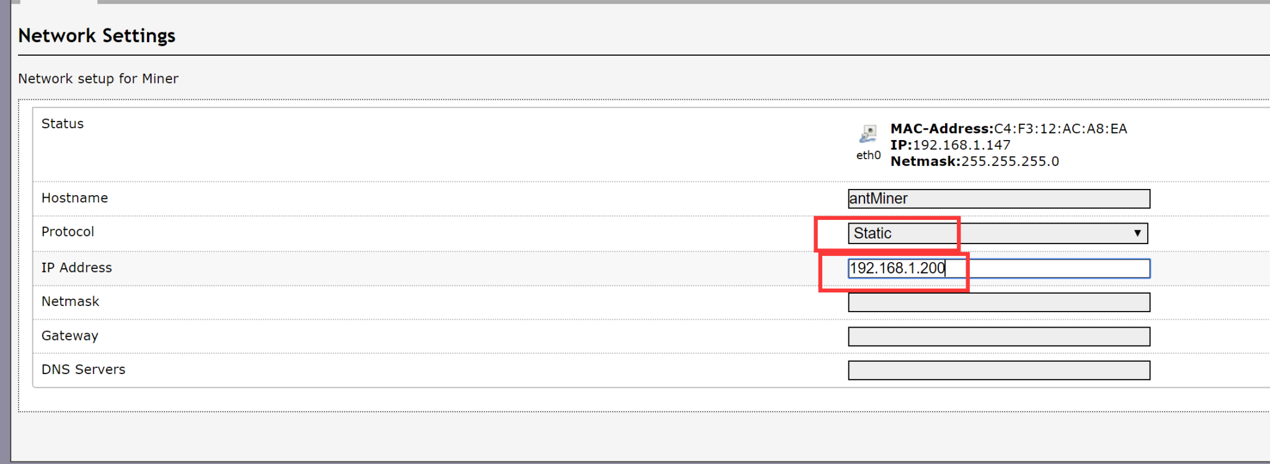Expand the Protocol selector to change from Static
This screenshot has height=464, width=1270.
click(1054, 233)
